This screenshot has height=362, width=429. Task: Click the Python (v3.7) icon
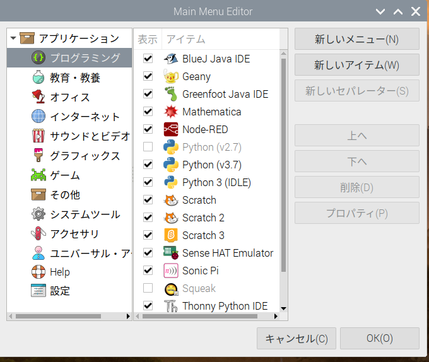coord(171,165)
